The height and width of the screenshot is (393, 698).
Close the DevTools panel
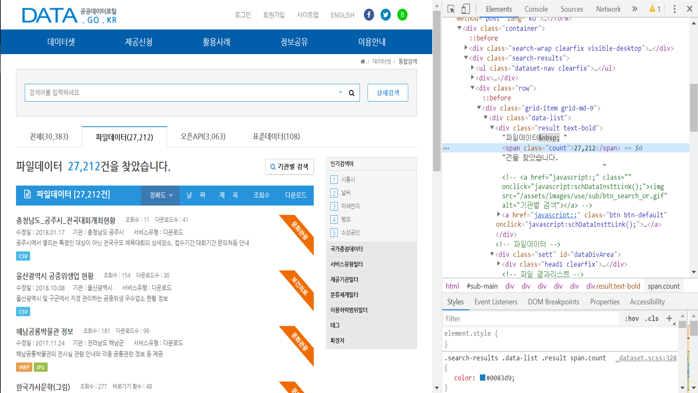click(689, 9)
